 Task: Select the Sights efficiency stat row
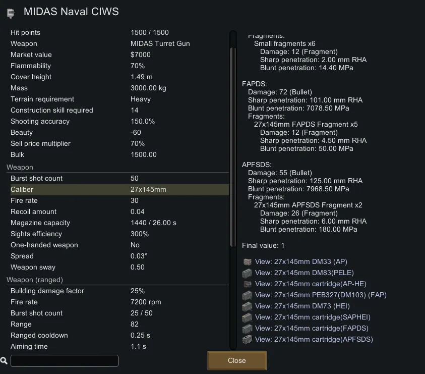coord(119,234)
